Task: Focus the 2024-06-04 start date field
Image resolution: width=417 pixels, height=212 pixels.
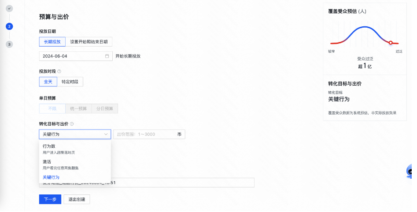Action: [x=76, y=56]
